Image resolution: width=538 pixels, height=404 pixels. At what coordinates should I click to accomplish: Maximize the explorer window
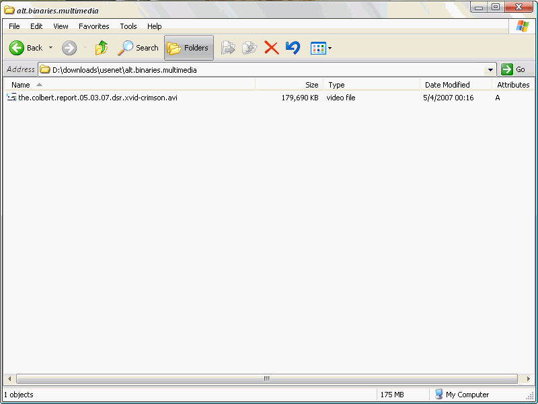(x=496, y=7)
